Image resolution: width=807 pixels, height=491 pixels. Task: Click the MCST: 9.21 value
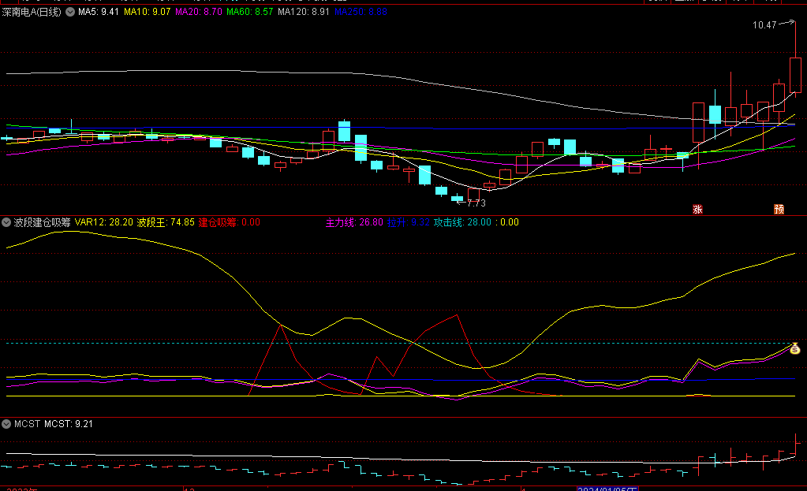[69, 424]
